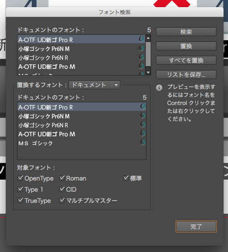Image resolution: width=228 pixels, height=252 pixels.
Task: Choose A-OTF UD新ゴ Pro R in replacement list
Action: [82, 107]
